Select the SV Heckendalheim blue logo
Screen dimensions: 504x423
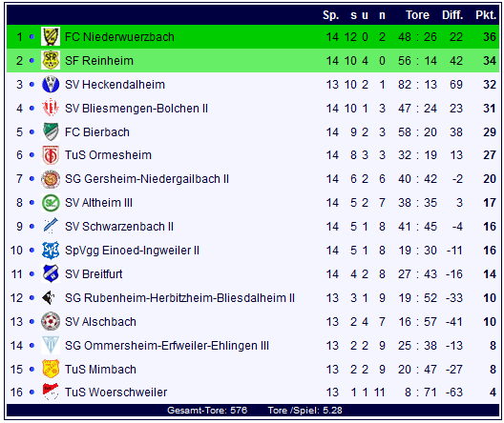pyautogui.click(x=51, y=85)
